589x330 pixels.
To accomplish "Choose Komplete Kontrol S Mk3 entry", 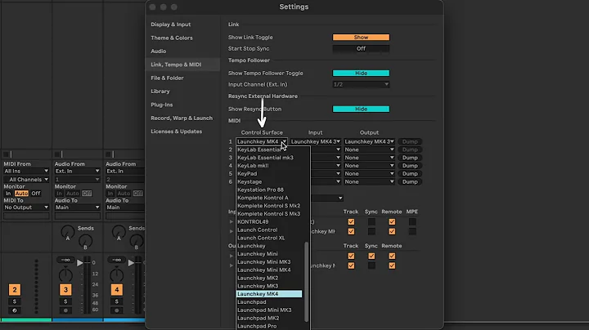I will 269,214.
